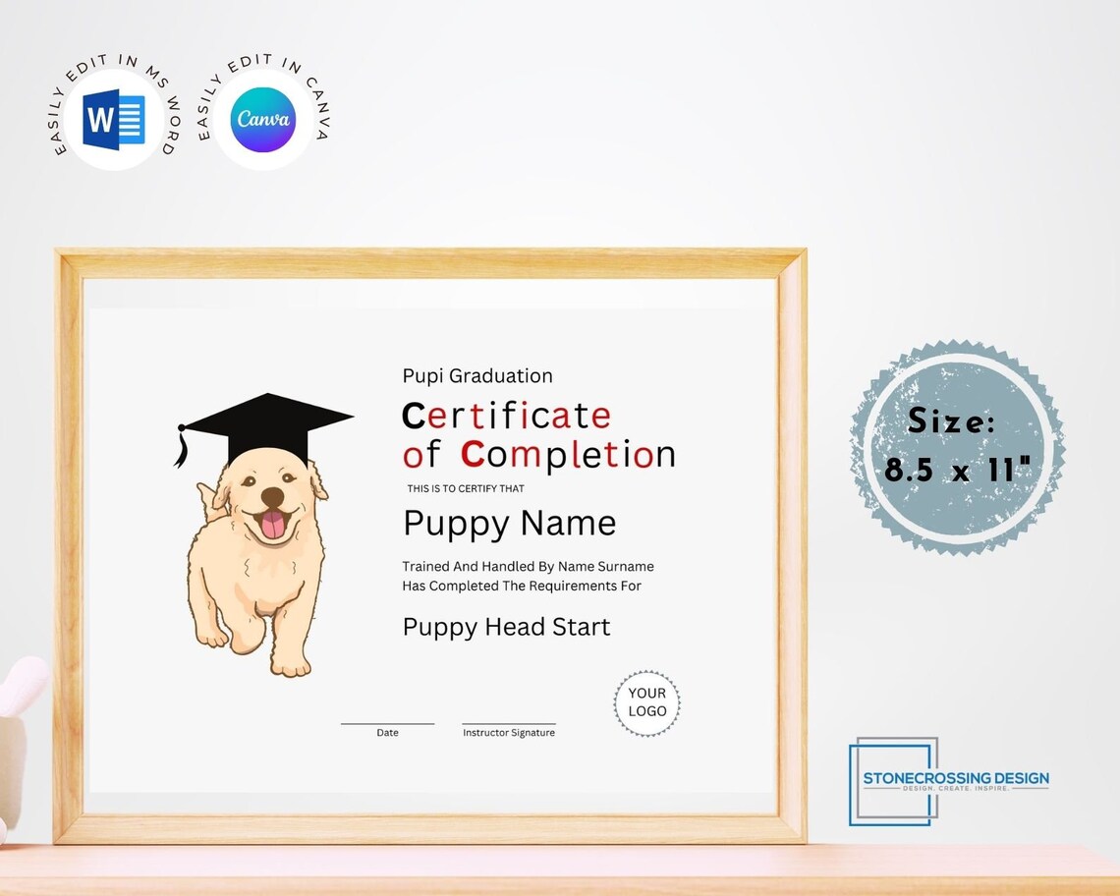Click the This Is To Certify That text
Screen dimensions: 1120x896
465,487
